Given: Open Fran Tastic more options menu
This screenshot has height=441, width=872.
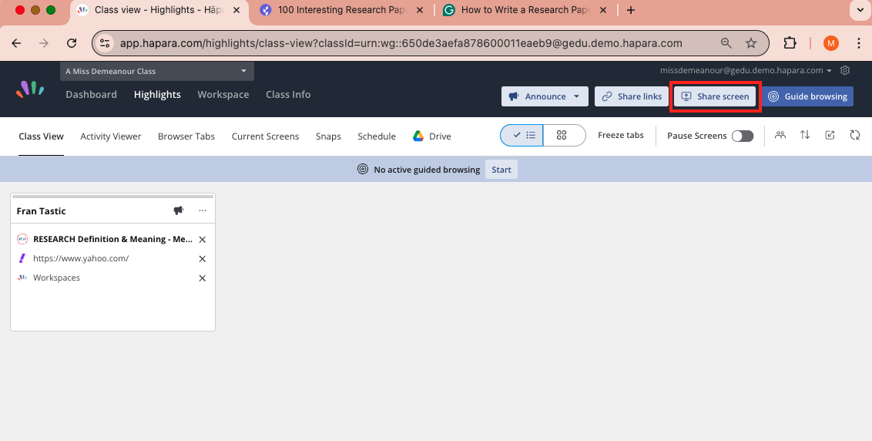Looking at the screenshot, I should click(x=203, y=210).
